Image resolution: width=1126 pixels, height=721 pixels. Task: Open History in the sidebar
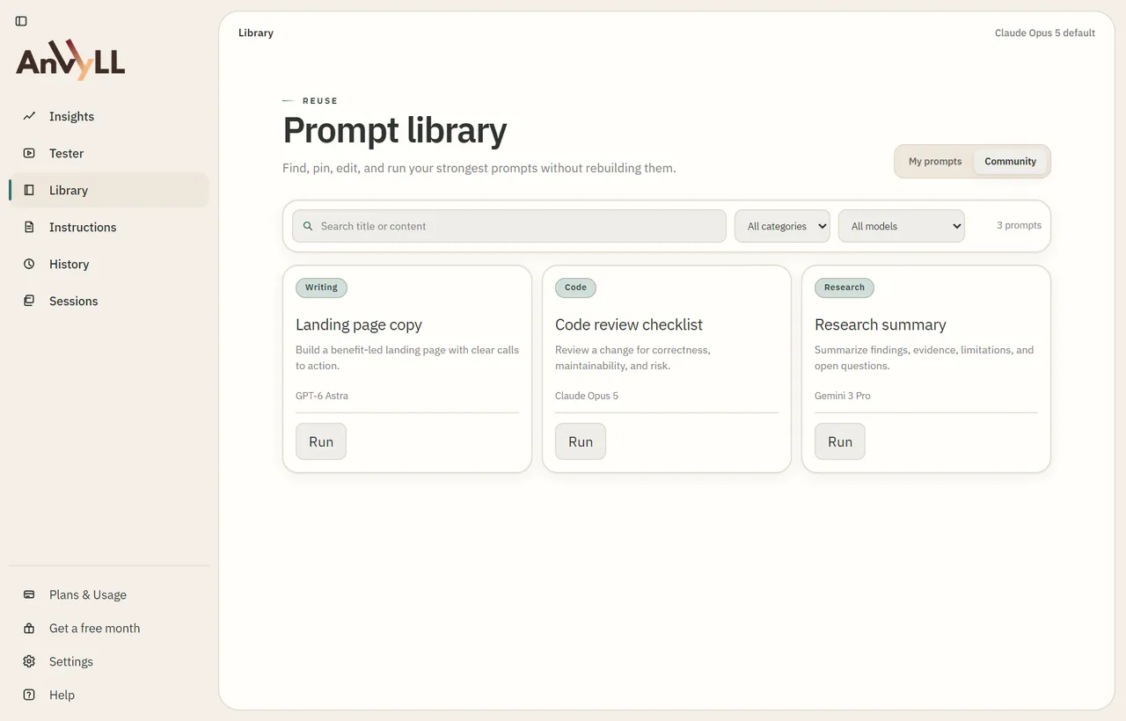pos(109,264)
